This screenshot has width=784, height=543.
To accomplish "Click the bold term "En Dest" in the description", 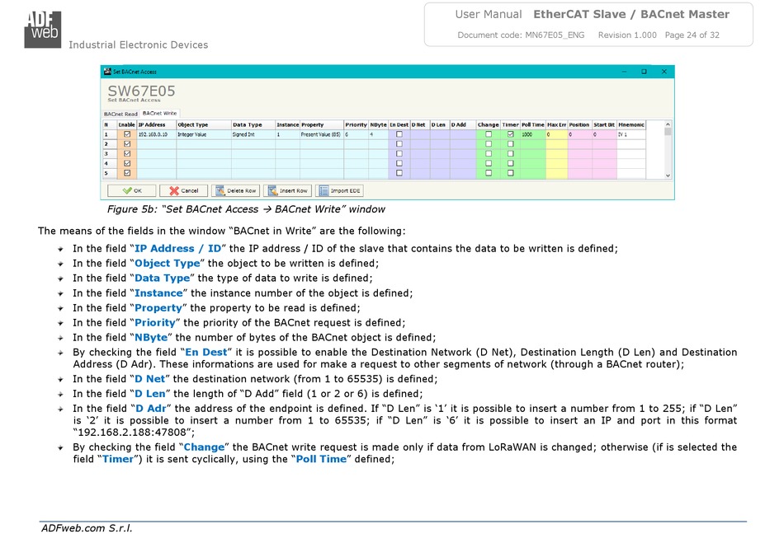I will coord(206,353).
